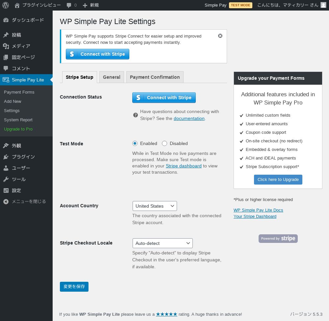Click Connect with Stripe under Connection Status
The image size is (329, 321).
[x=164, y=98]
